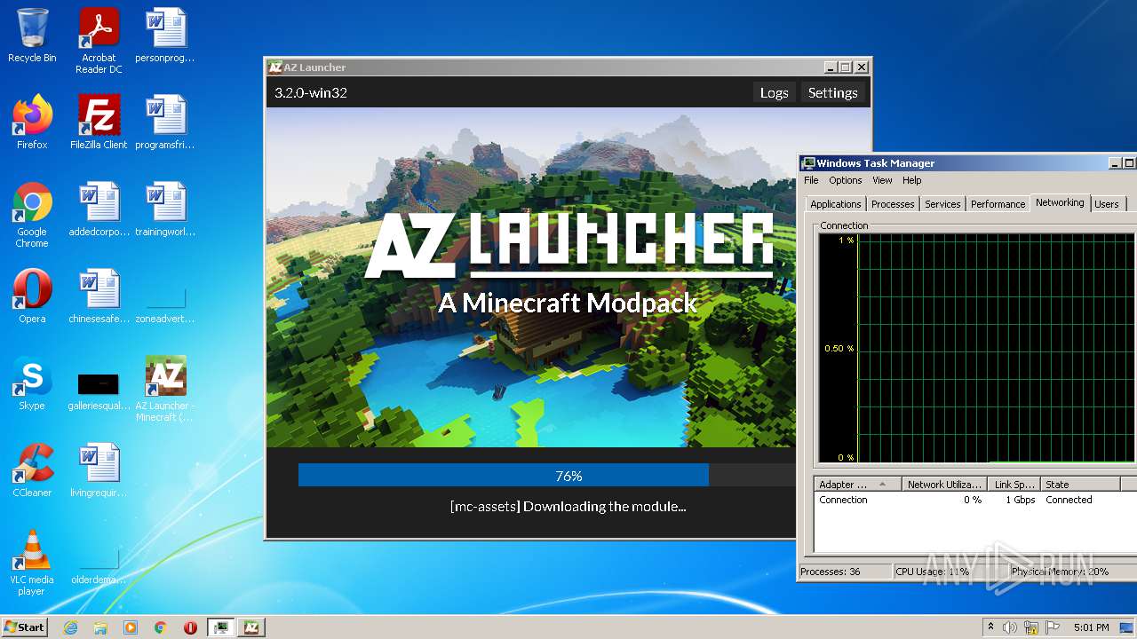Sort by the State column header
1137x639 pixels.
pyautogui.click(x=1081, y=485)
